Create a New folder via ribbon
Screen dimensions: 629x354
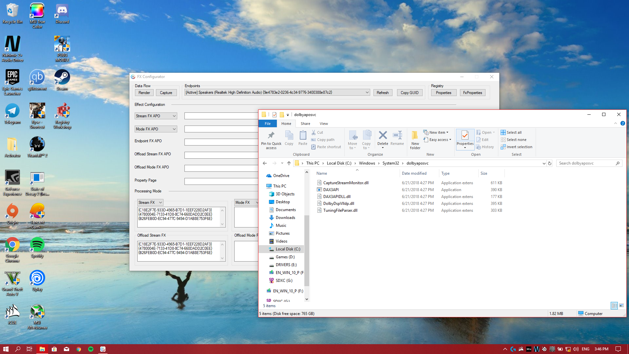(x=415, y=140)
